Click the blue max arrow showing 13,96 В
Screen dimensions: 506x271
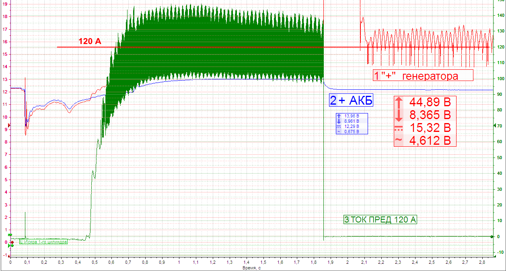pos(339,116)
